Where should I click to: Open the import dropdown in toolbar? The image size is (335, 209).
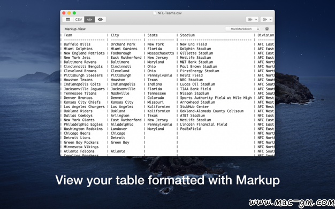click(x=252, y=19)
